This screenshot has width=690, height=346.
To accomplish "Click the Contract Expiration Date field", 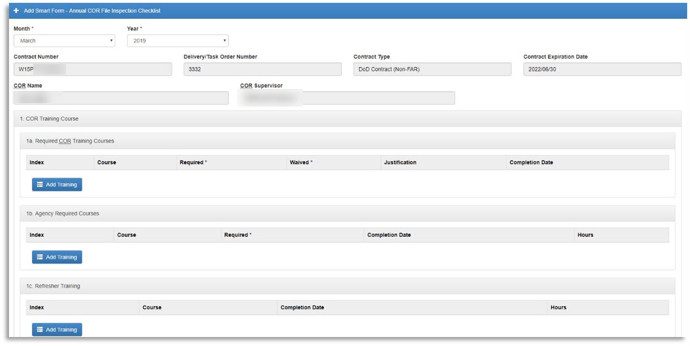I will 602,69.
